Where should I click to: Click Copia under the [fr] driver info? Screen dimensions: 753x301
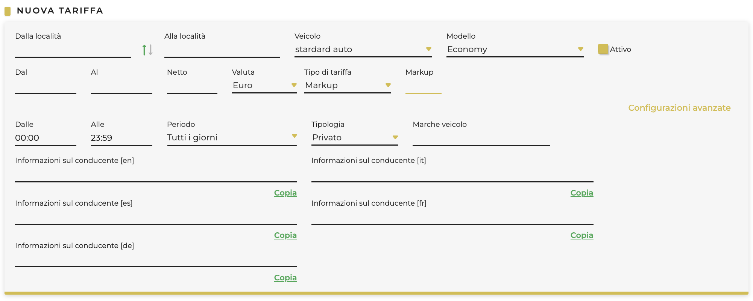(x=581, y=235)
